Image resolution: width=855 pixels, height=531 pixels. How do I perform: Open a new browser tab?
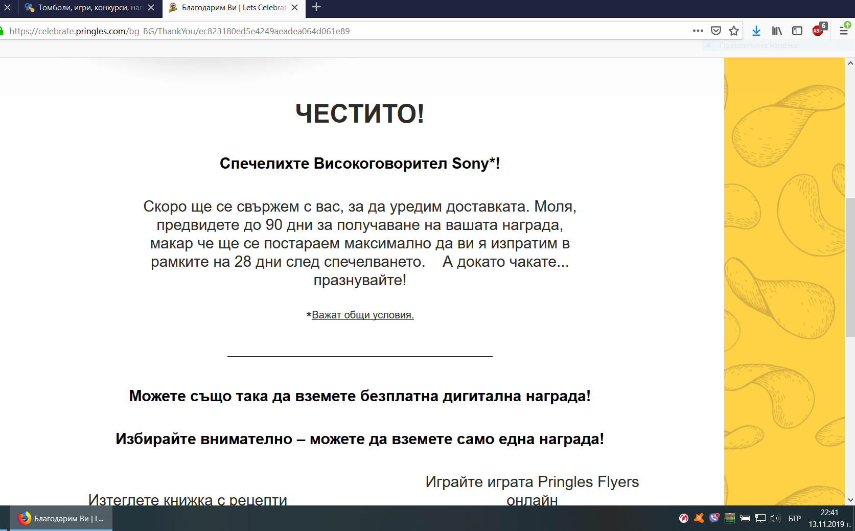point(316,7)
